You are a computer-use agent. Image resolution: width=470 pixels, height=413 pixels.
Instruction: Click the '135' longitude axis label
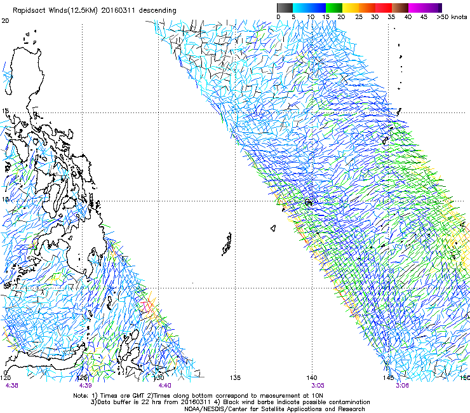point(235,377)
